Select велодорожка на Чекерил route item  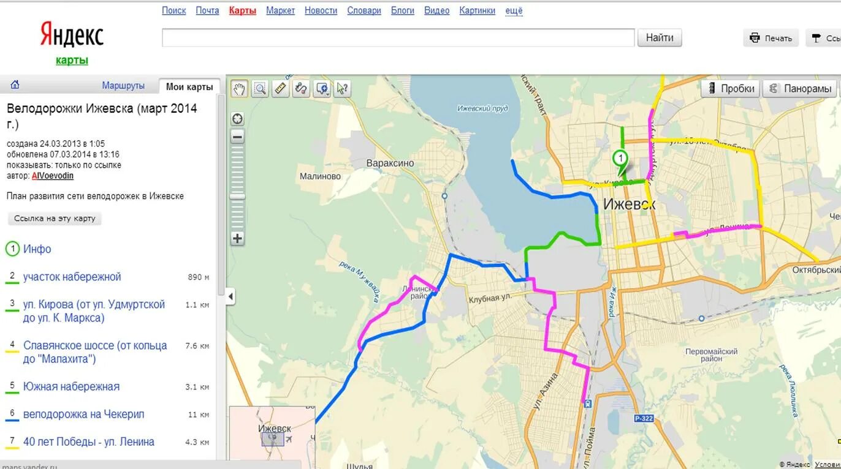tap(84, 415)
